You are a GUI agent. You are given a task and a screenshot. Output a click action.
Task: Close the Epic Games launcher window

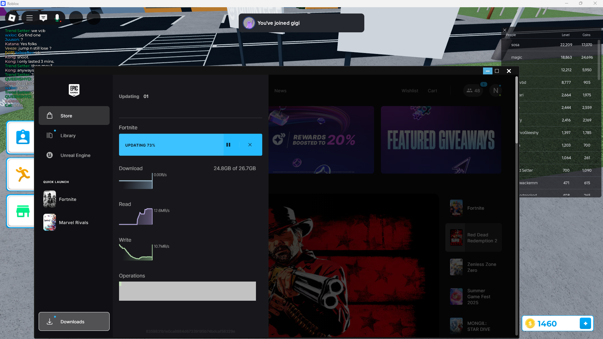coord(509,71)
